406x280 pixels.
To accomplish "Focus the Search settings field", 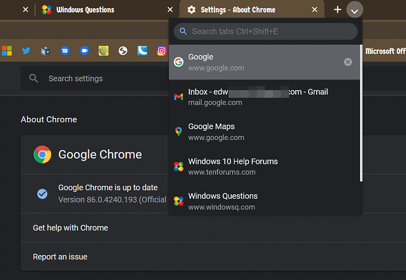I will click(x=95, y=78).
